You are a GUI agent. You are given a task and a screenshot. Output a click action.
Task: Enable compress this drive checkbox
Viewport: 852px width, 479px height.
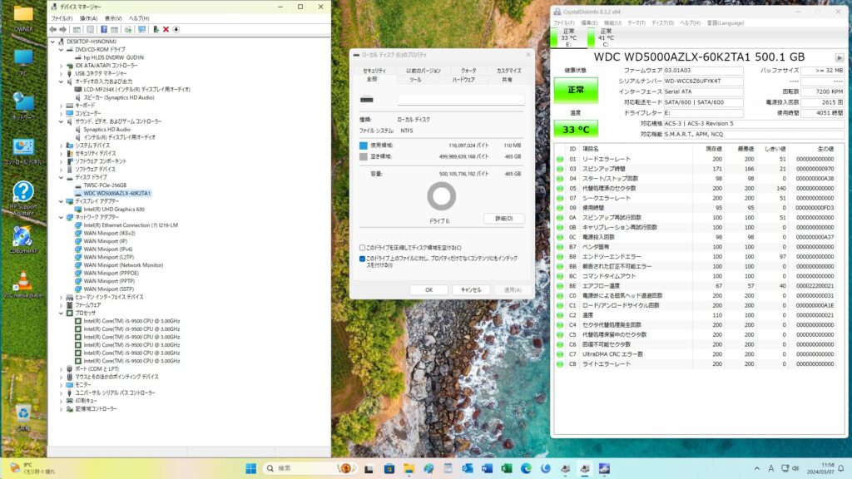point(362,248)
